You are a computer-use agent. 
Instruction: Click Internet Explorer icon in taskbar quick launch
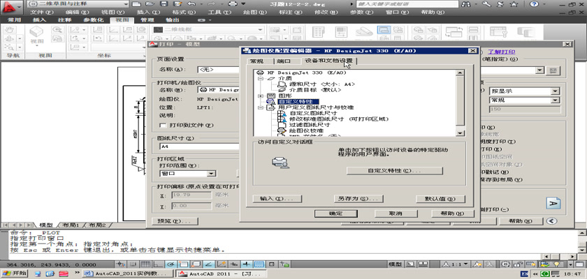point(50,274)
